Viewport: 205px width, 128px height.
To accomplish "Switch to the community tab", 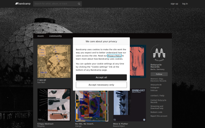I will coord(55,36).
